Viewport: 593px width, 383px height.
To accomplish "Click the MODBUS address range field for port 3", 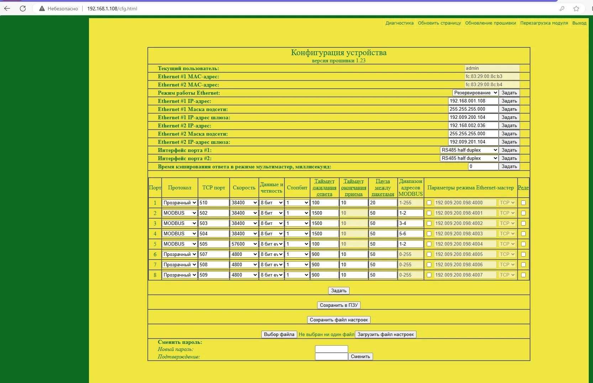I will pyautogui.click(x=410, y=224).
